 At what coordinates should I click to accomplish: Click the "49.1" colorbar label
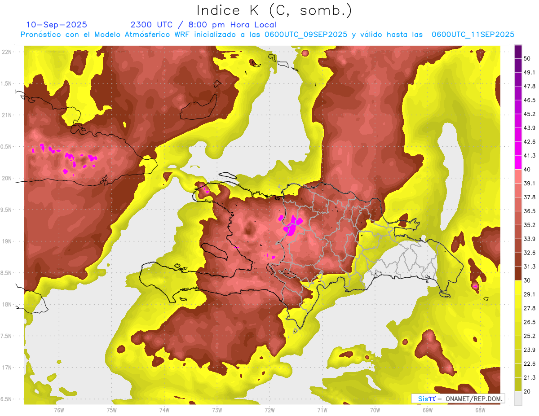530,72
